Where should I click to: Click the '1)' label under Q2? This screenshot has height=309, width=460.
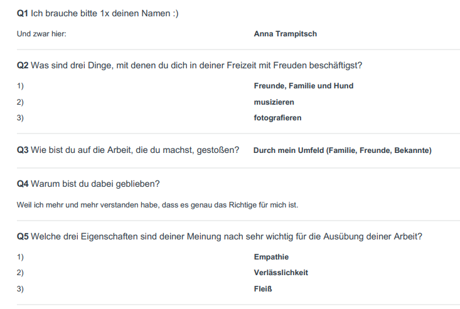(20, 86)
